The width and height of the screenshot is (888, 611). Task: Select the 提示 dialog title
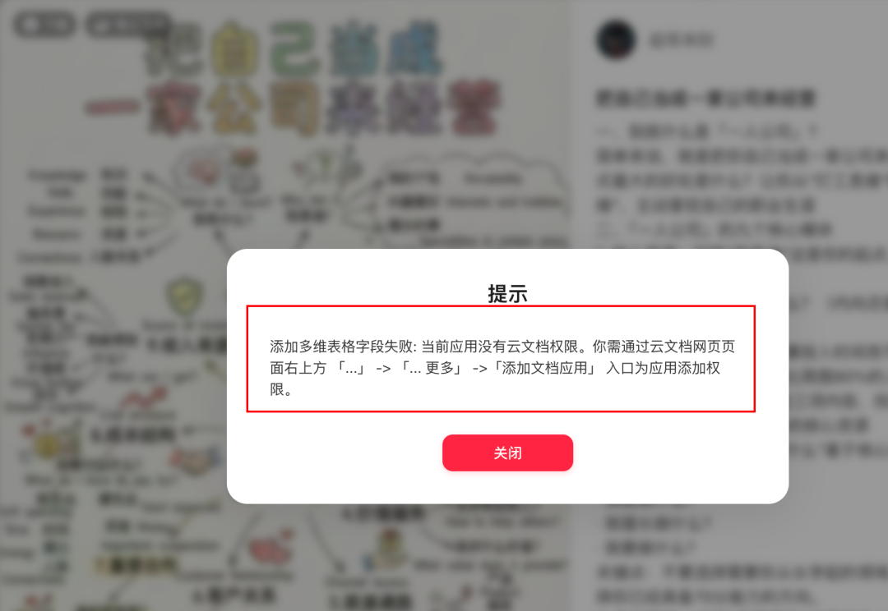click(507, 294)
